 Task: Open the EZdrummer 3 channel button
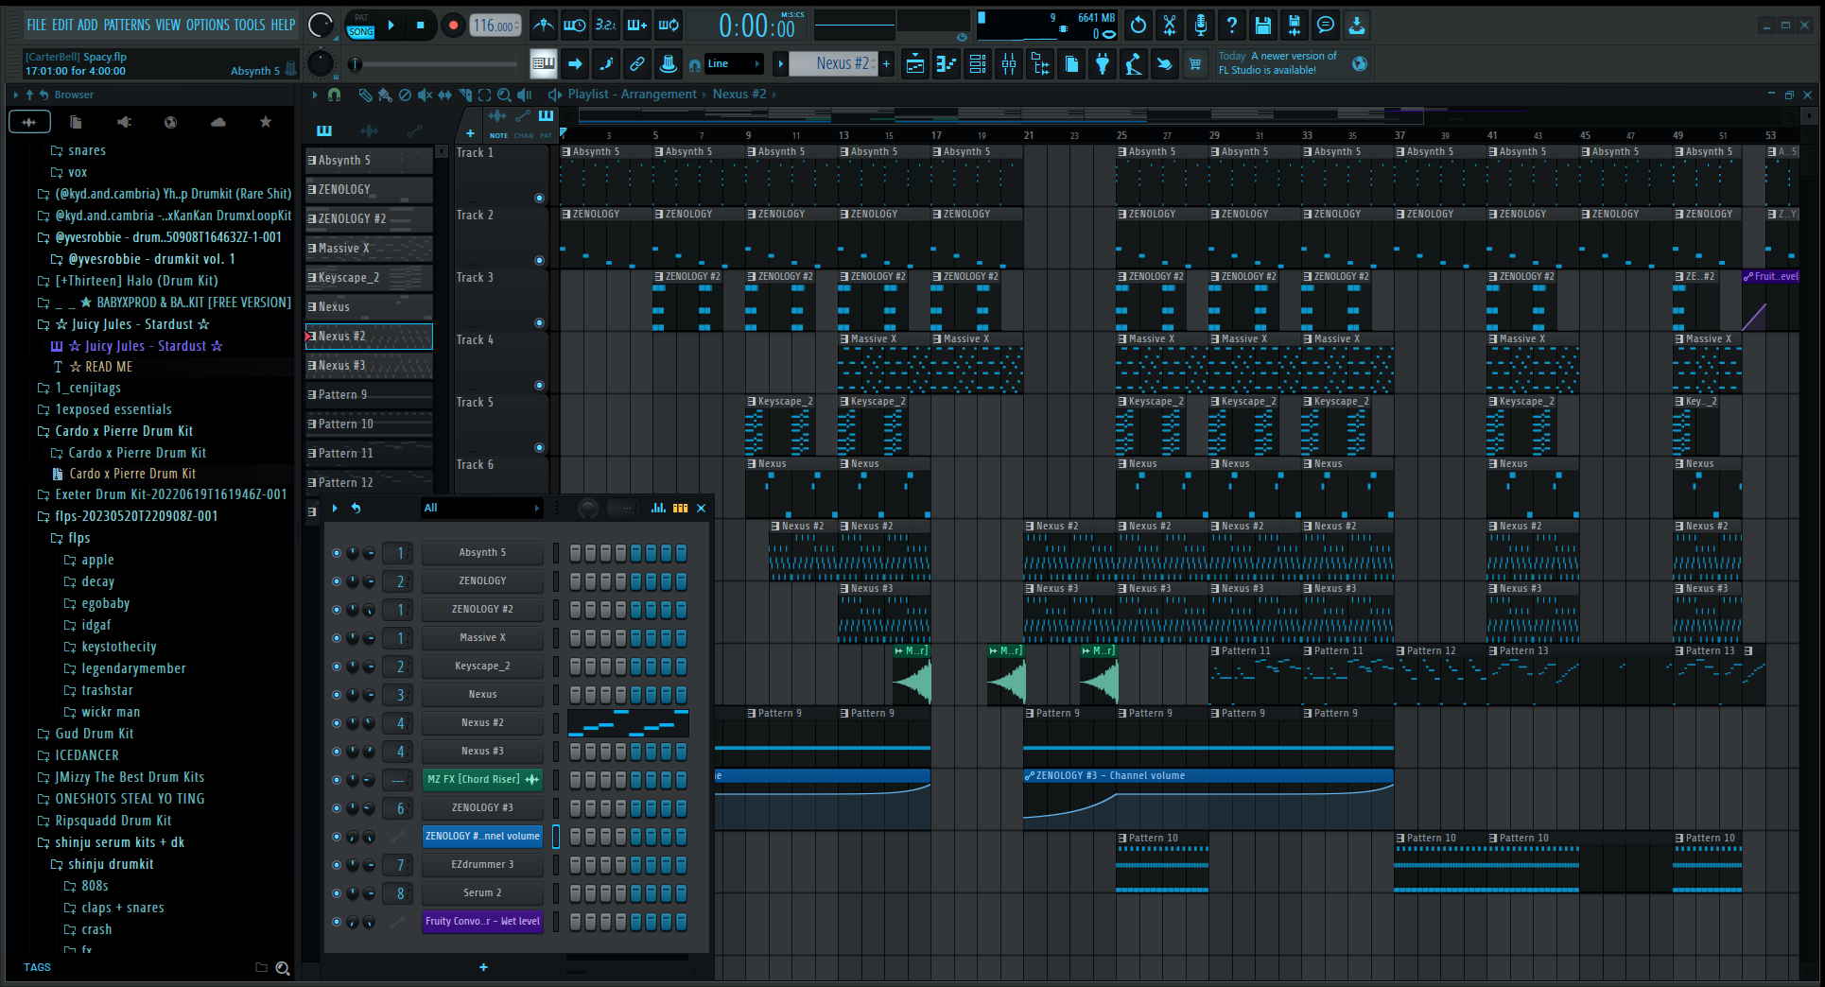click(482, 865)
